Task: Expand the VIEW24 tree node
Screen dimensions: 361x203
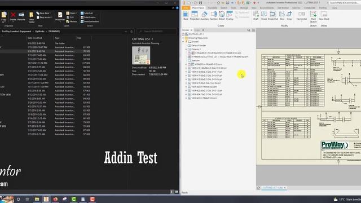Action: pyautogui.click(x=186, y=94)
